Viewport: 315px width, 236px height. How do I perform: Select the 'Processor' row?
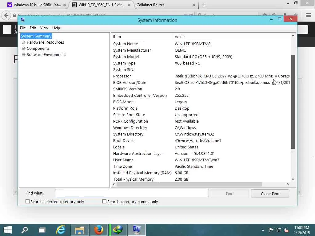(201, 76)
